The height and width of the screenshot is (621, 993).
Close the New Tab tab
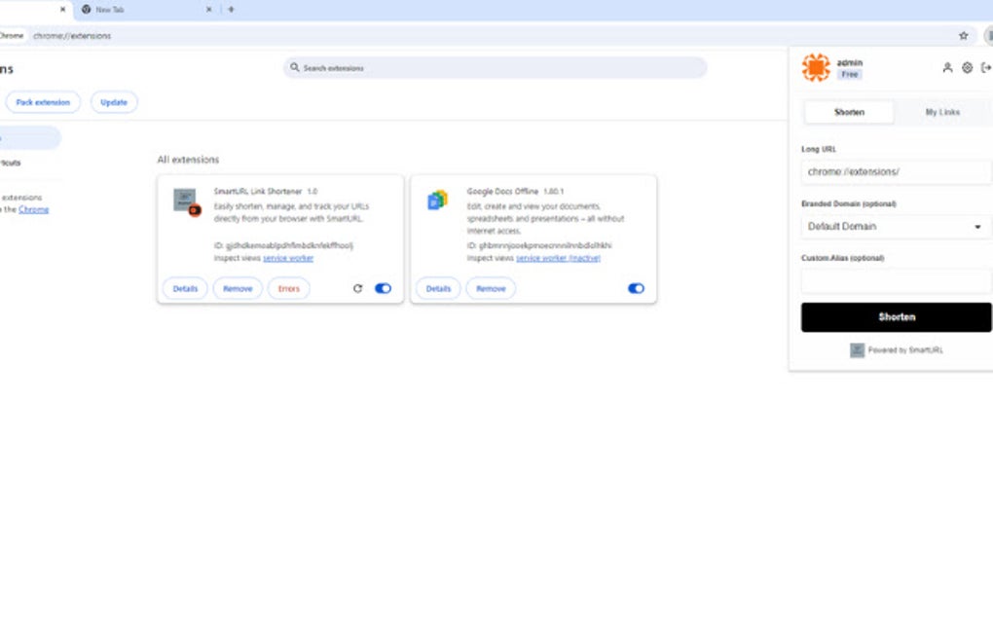coord(209,10)
